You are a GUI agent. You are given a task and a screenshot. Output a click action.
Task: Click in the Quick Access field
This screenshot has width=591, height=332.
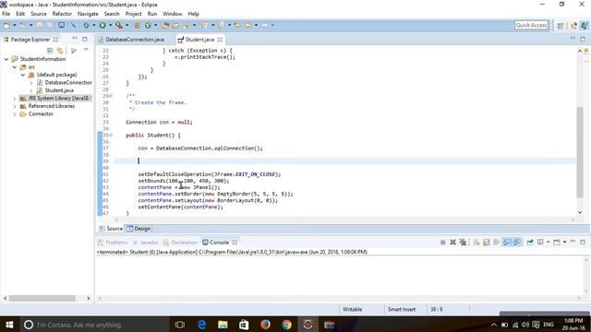point(531,25)
